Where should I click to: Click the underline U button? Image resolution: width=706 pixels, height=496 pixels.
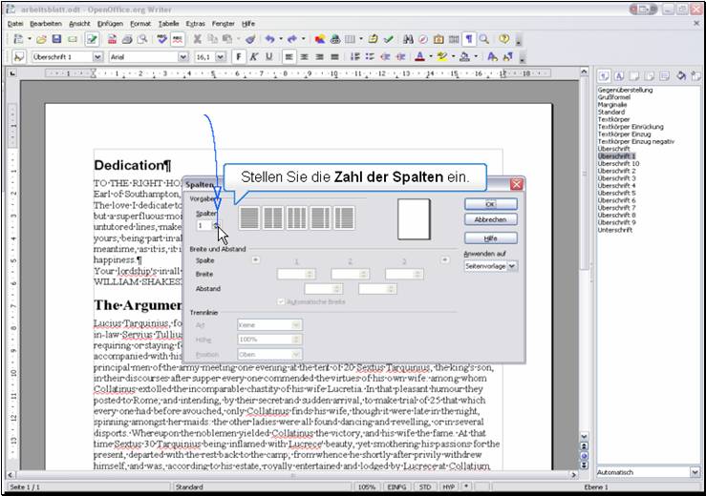269,57
